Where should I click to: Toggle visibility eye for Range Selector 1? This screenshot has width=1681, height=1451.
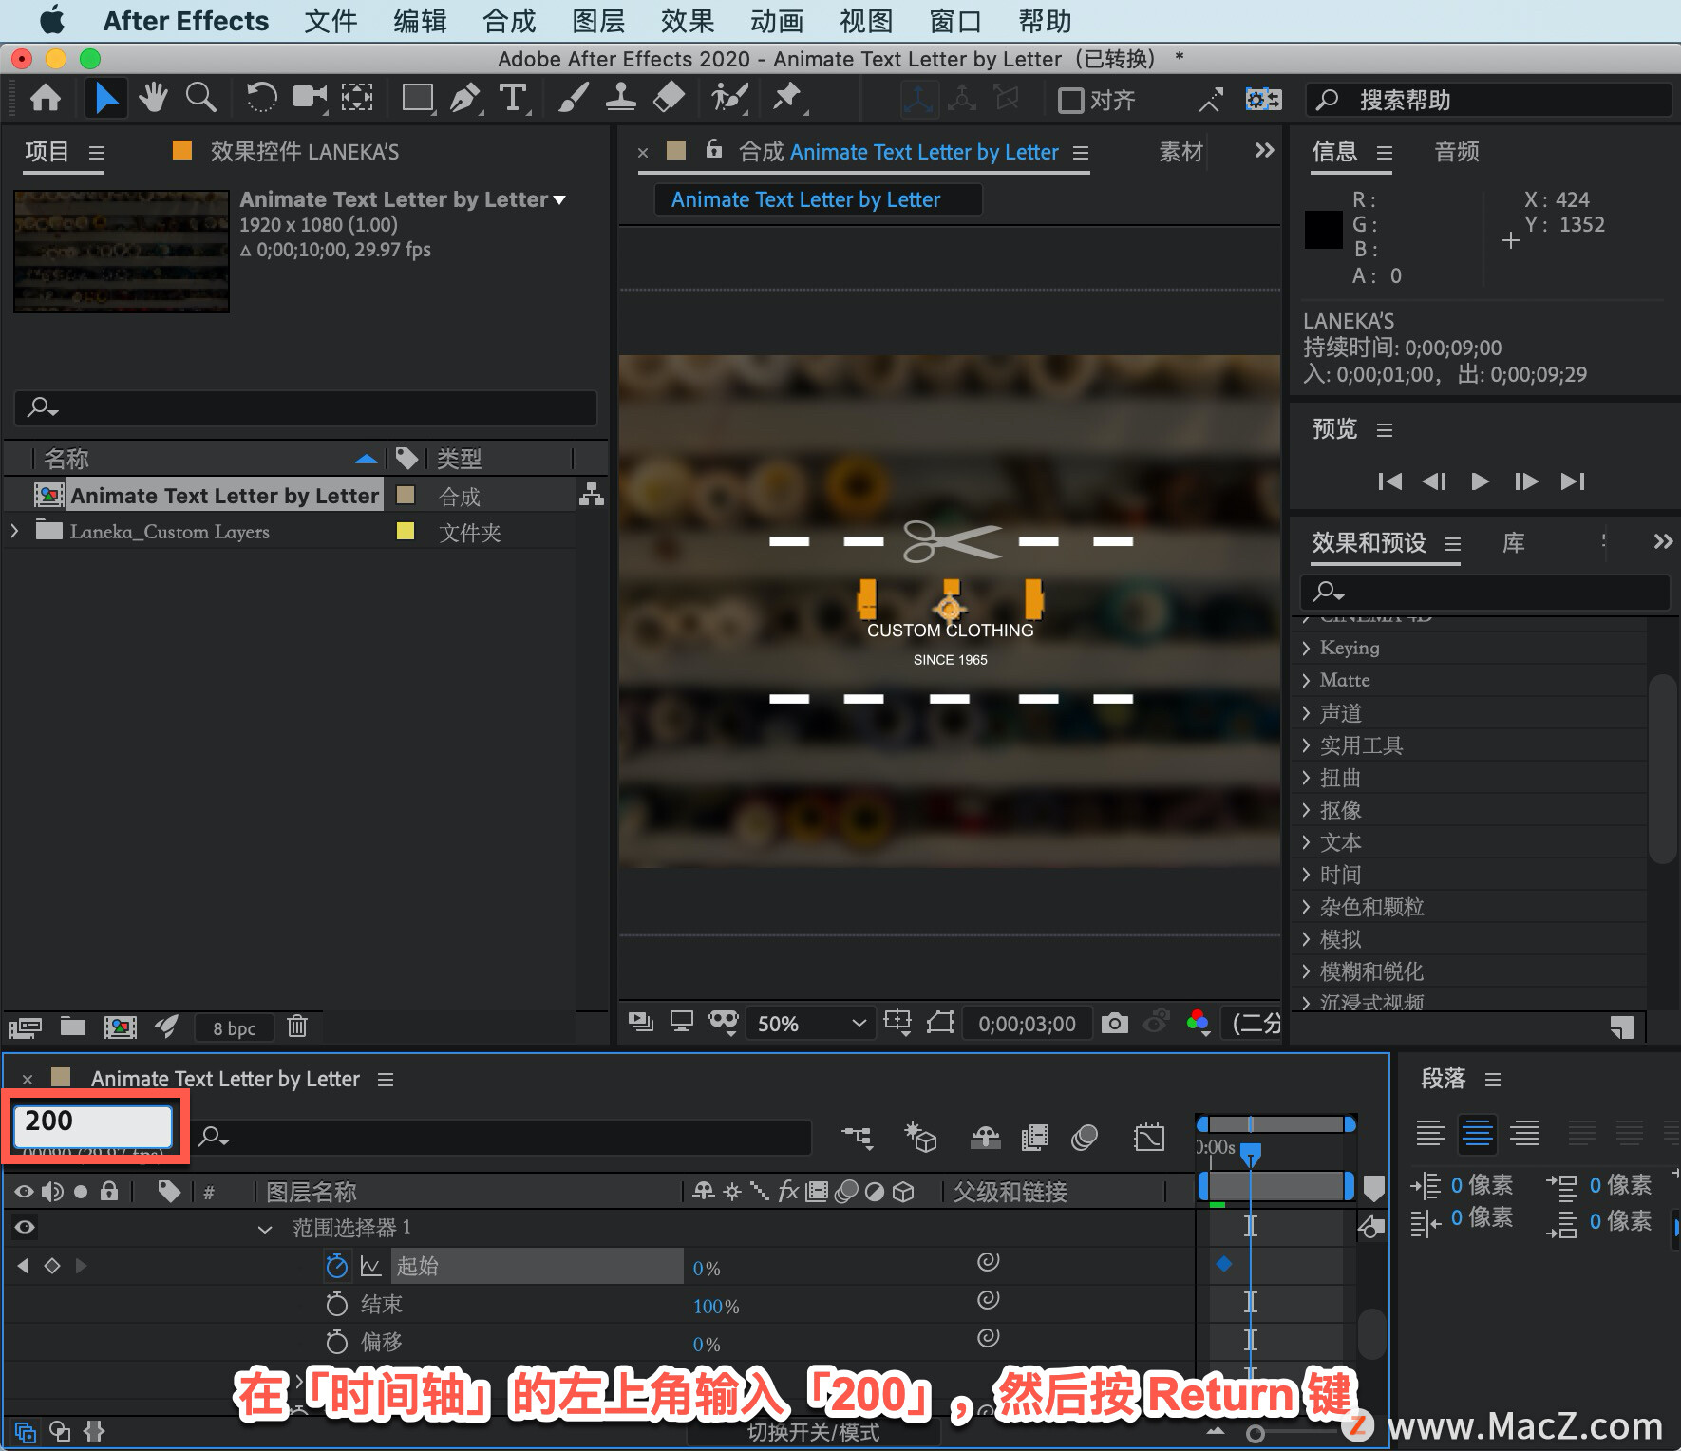[25, 1227]
